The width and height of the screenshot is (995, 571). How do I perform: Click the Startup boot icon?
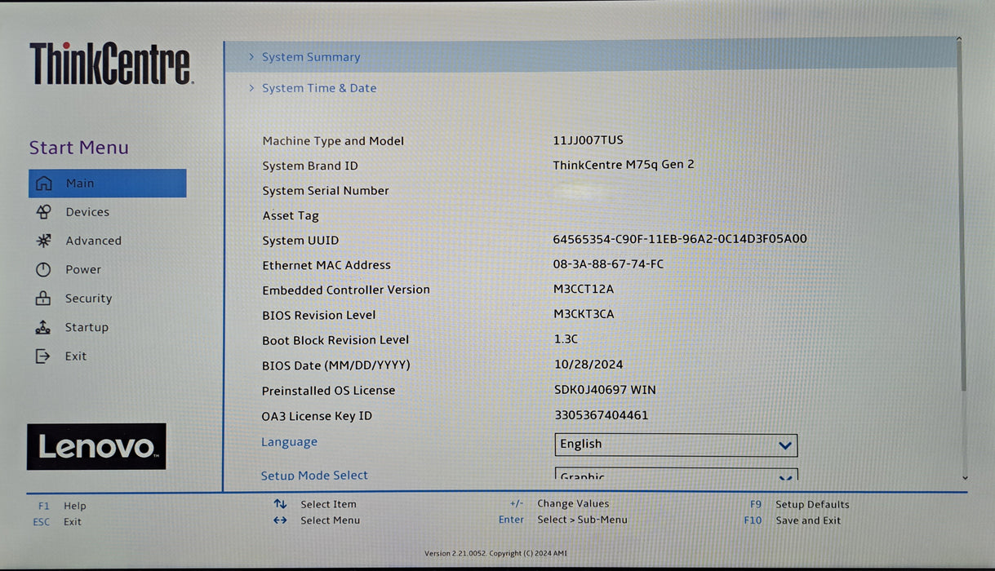coord(43,327)
